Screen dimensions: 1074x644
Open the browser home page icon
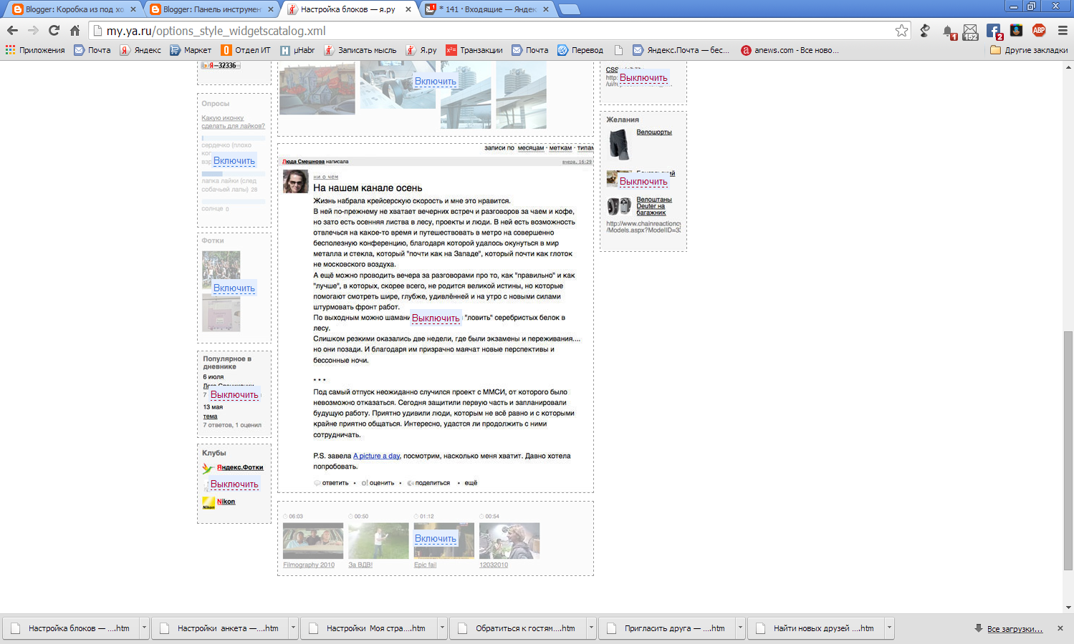pyautogui.click(x=75, y=30)
